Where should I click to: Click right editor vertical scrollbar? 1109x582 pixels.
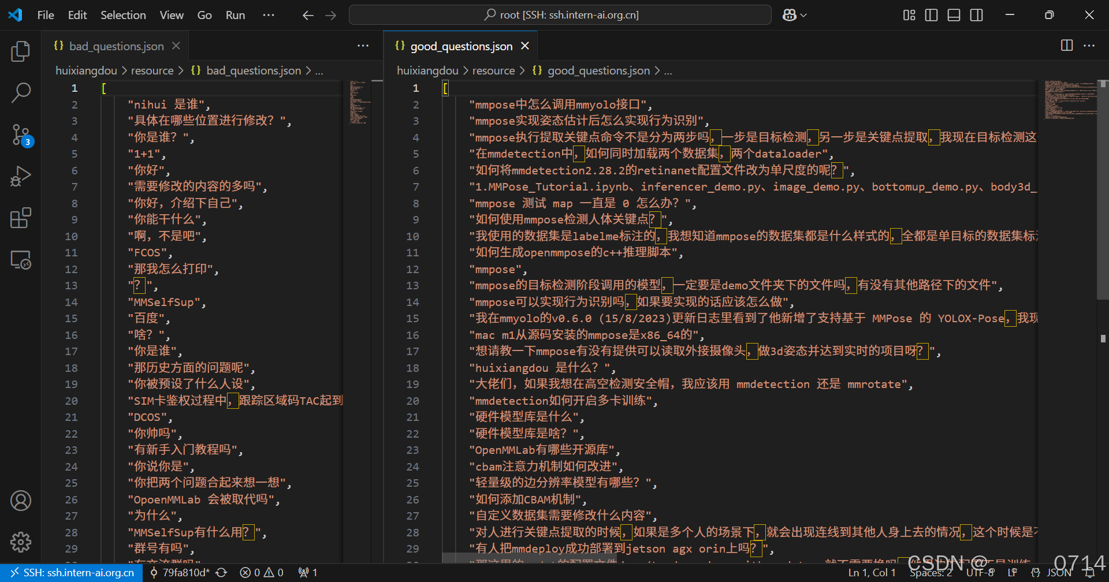[1103, 191]
